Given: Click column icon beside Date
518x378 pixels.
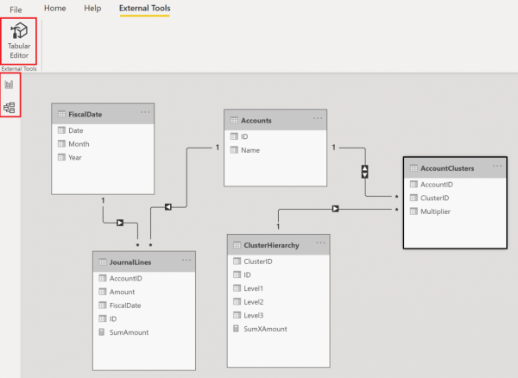Looking at the screenshot, I should coord(61,130).
